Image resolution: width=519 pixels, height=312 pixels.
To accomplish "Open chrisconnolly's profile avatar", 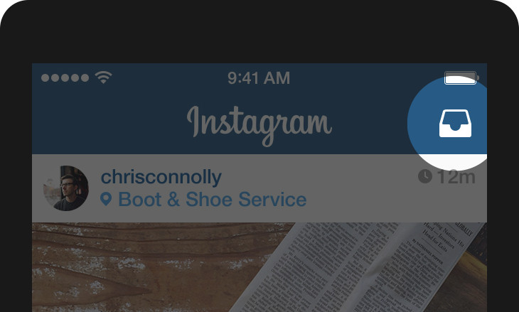I will coord(66,188).
